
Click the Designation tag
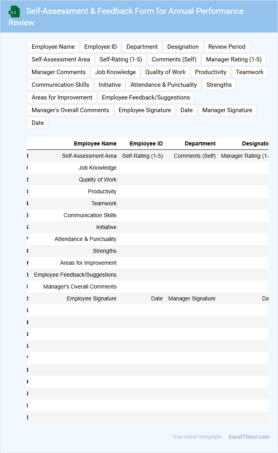[x=183, y=47]
